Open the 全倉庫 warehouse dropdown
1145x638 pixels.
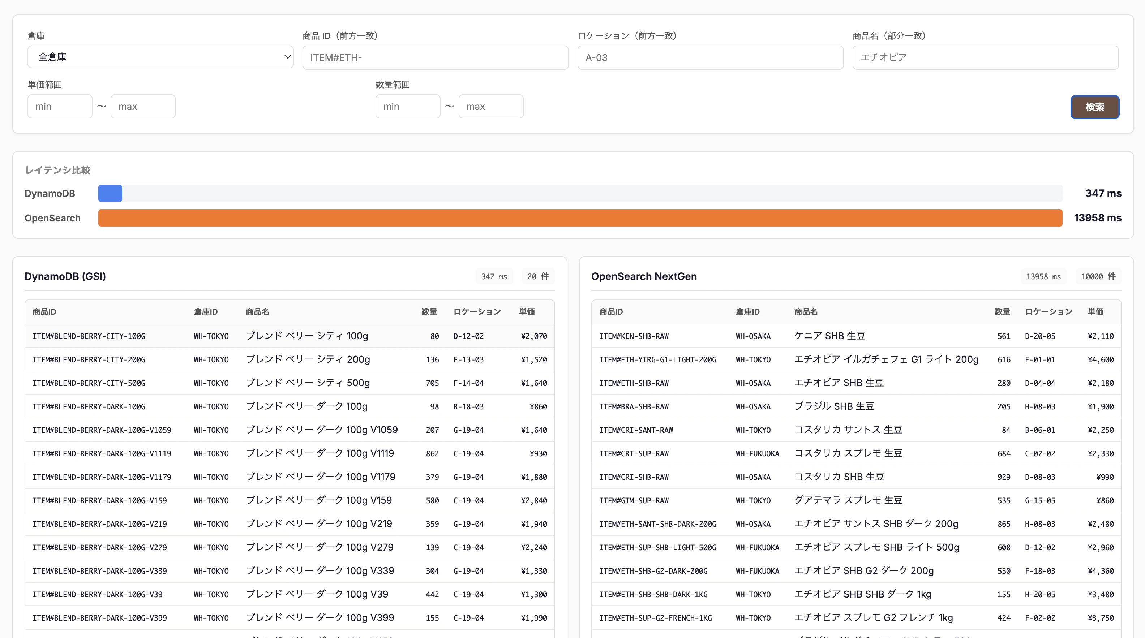pyautogui.click(x=160, y=57)
